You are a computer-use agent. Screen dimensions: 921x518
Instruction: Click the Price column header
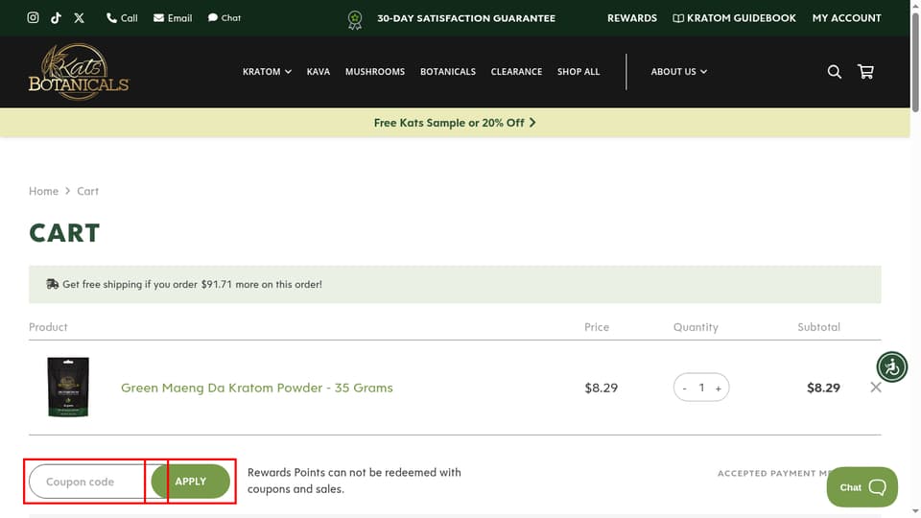(x=597, y=327)
